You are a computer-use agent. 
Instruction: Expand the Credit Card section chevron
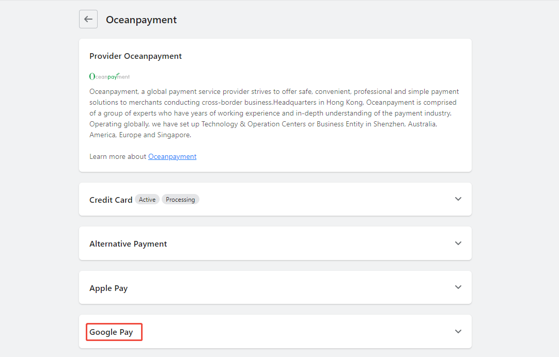pos(458,199)
